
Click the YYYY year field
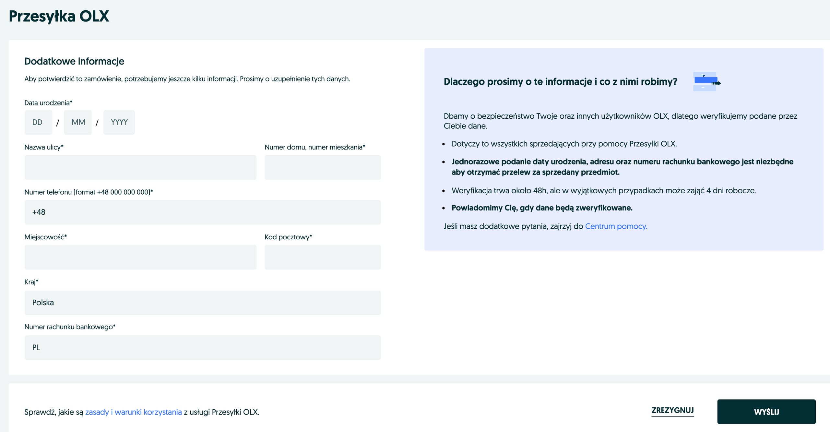tap(119, 122)
